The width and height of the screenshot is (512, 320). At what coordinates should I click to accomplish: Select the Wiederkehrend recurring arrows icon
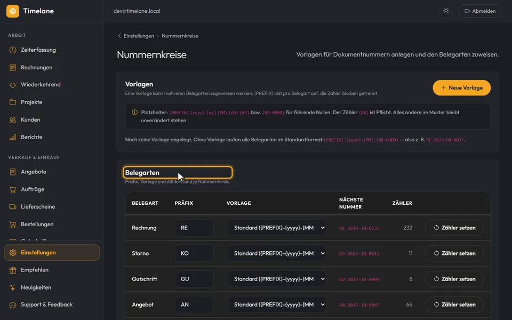point(13,85)
